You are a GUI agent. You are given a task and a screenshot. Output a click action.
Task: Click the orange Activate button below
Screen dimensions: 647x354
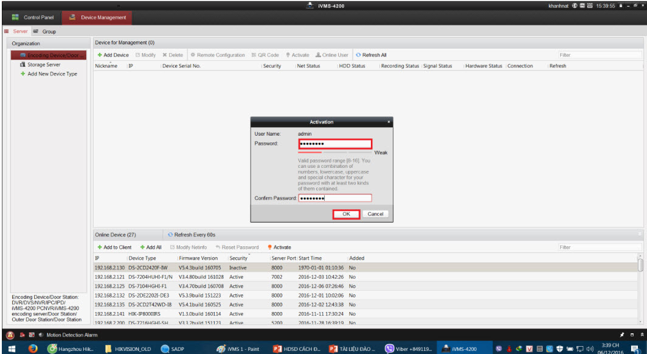(x=279, y=248)
